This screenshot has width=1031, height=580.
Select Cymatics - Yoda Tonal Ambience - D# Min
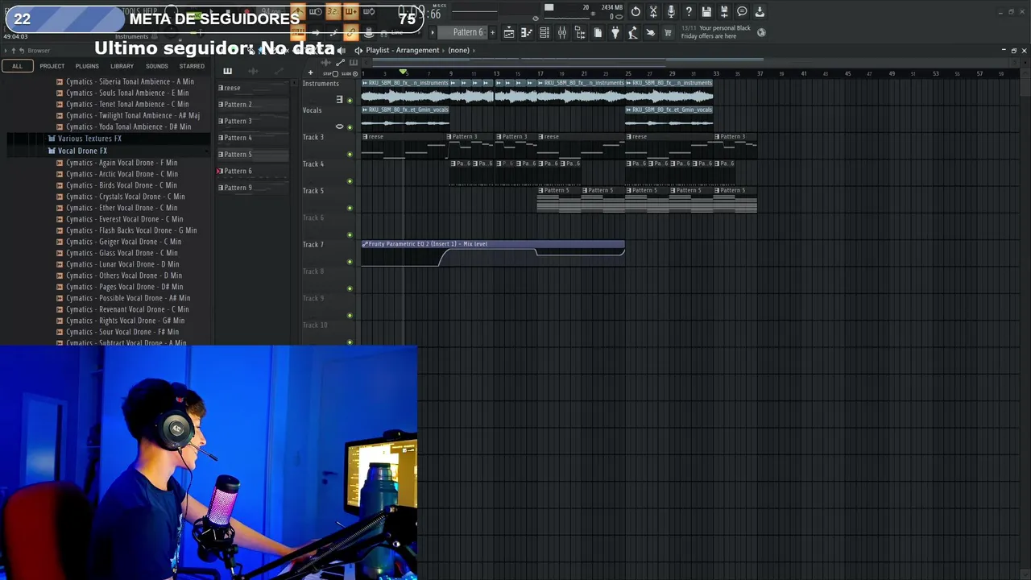[128, 126]
